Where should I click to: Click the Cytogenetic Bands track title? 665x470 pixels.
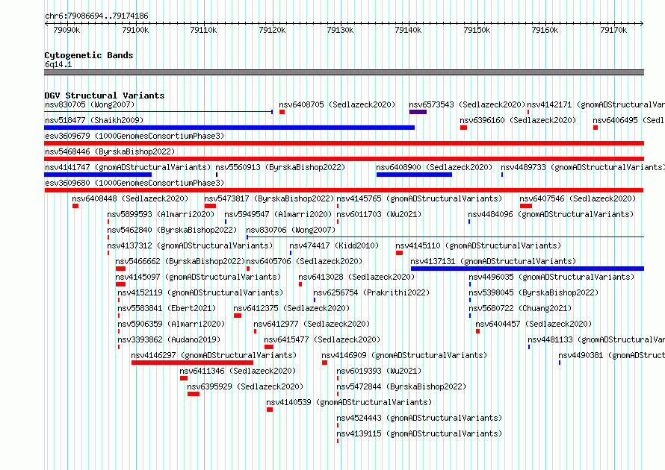(89, 55)
